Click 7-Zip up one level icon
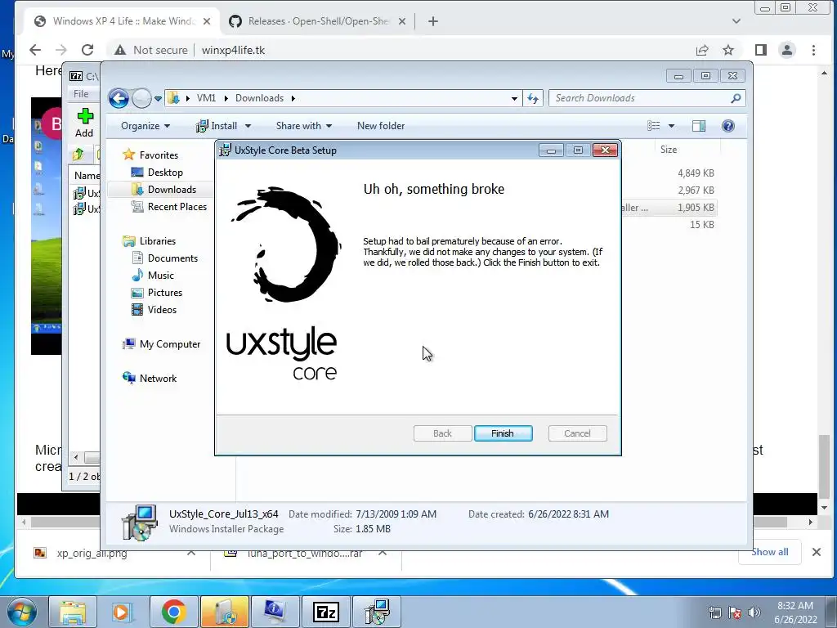The image size is (837, 628). pyautogui.click(x=78, y=155)
